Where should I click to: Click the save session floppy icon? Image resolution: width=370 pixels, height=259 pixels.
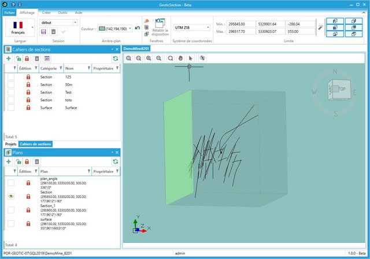[44, 32]
